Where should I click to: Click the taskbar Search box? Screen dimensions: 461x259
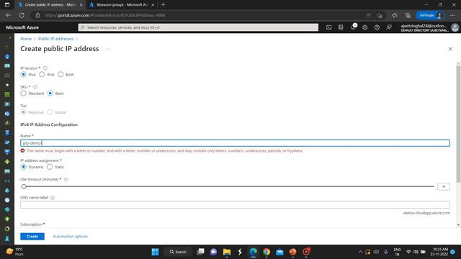click(x=178, y=252)
